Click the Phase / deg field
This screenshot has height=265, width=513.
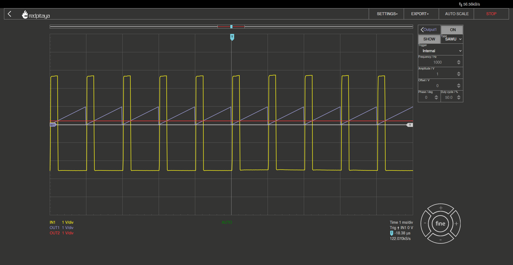point(426,97)
